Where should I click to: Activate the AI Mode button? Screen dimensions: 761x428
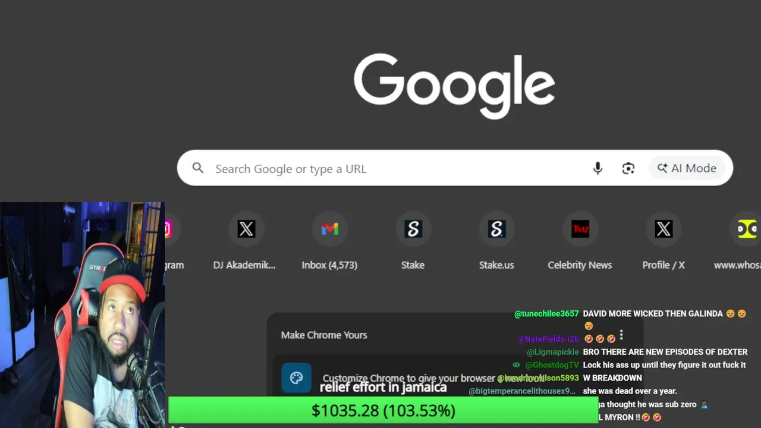point(687,168)
